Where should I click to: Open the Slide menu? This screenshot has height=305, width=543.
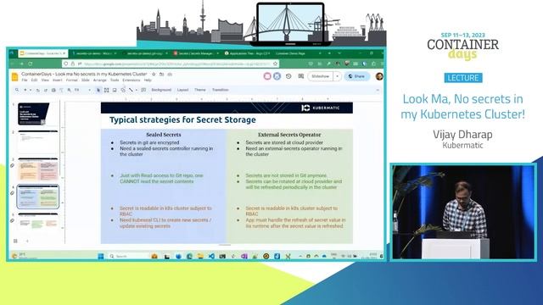point(85,80)
